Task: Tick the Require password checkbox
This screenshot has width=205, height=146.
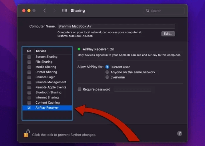Action: point(79,89)
